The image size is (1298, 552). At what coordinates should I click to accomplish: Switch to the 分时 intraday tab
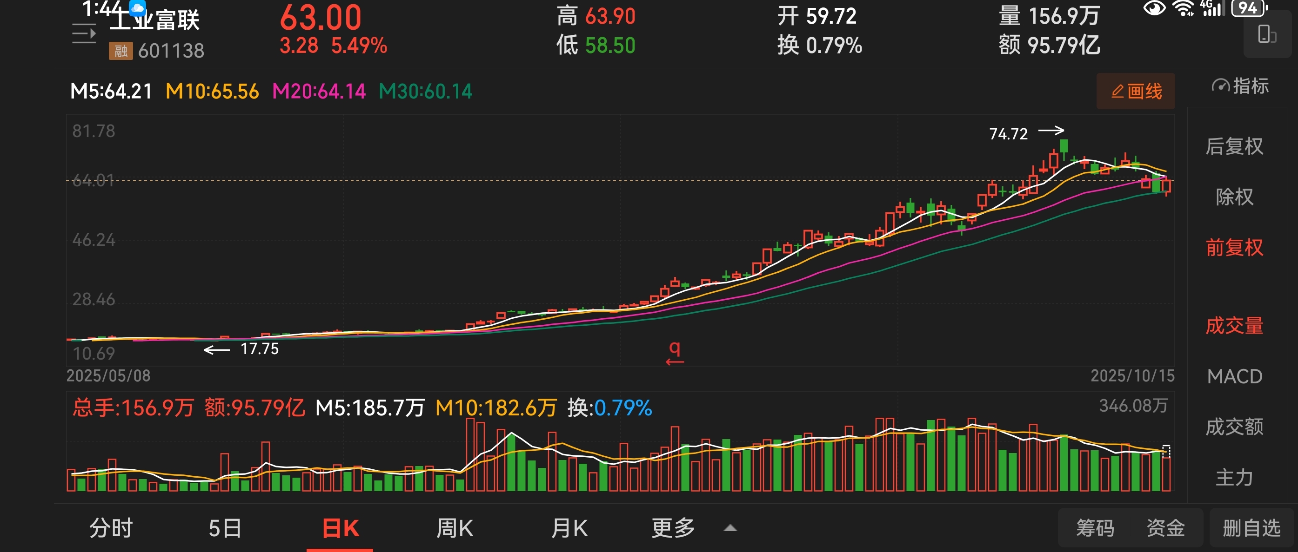(x=111, y=528)
